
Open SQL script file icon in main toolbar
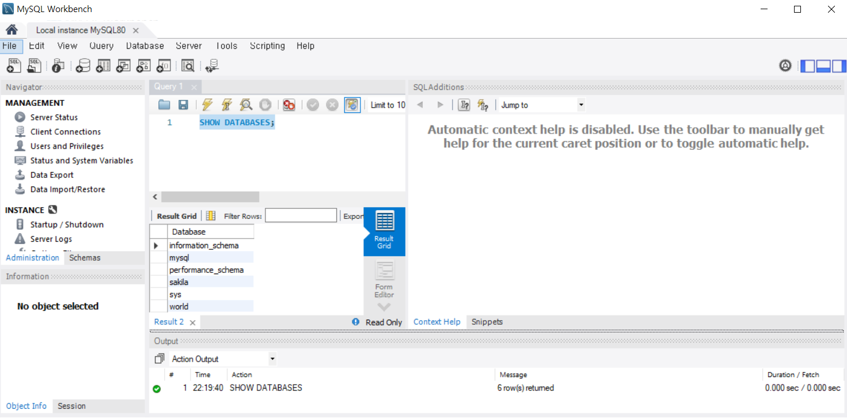point(35,66)
